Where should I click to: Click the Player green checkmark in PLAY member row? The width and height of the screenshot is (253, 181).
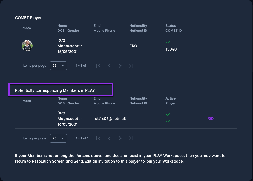(168, 121)
